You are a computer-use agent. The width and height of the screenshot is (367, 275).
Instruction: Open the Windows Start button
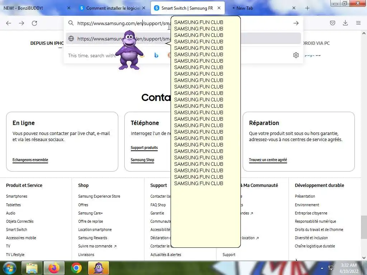point(9,268)
